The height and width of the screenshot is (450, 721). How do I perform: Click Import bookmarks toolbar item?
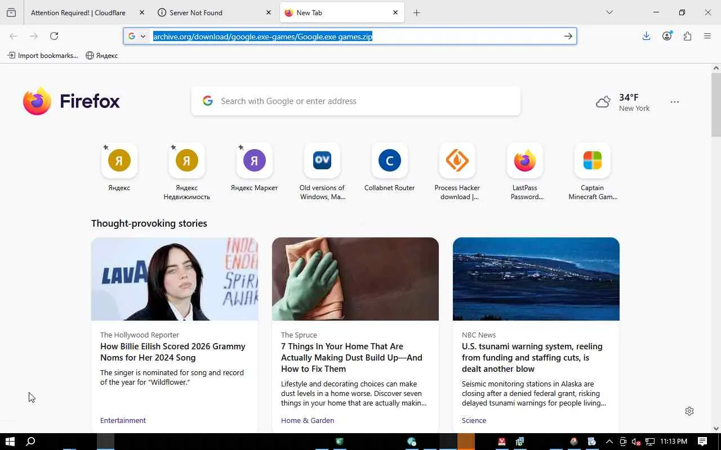[x=43, y=55]
